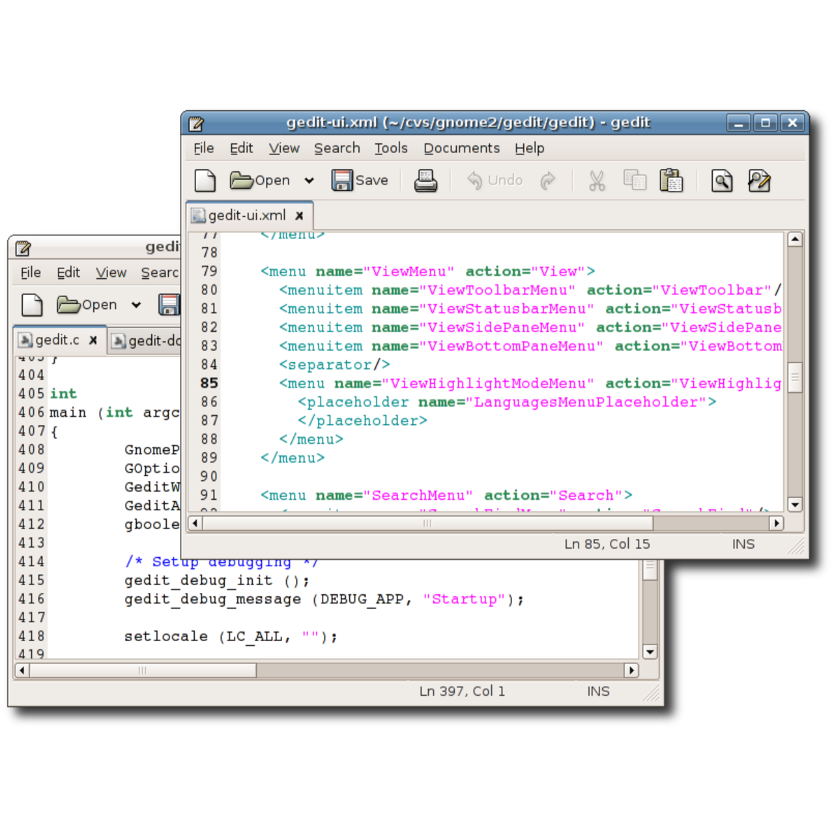Click vertical scrollbar handle in front window
The width and height of the screenshot is (834, 834).
(795, 377)
